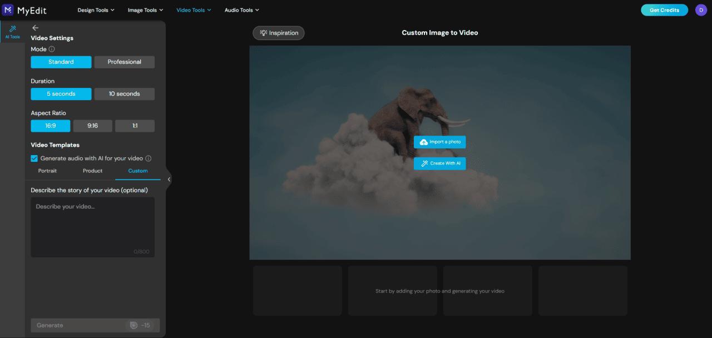The width and height of the screenshot is (712, 338).
Task: Go back with the left arrow icon
Action: (x=35, y=28)
